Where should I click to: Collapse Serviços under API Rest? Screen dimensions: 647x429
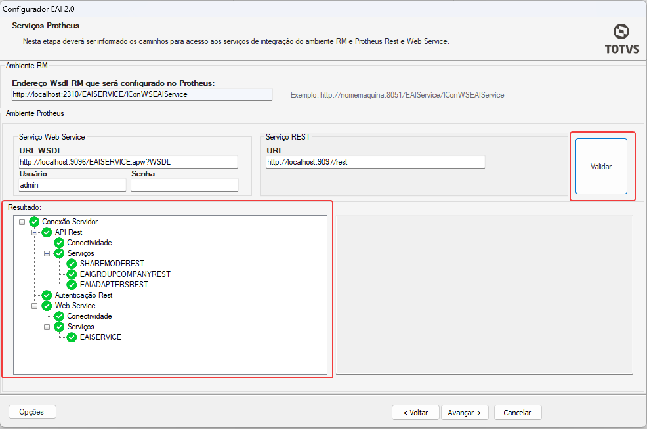pyautogui.click(x=47, y=253)
